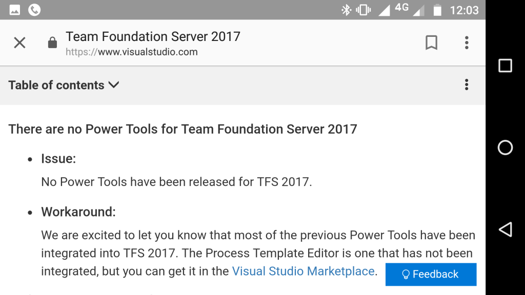Tap the image notification icon in status bar
This screenshot has height=295, width=525.
[15, 10]
